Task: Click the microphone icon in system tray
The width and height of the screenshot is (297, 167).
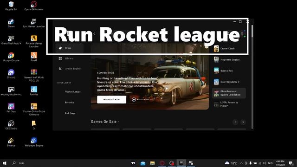Action: 251,163
